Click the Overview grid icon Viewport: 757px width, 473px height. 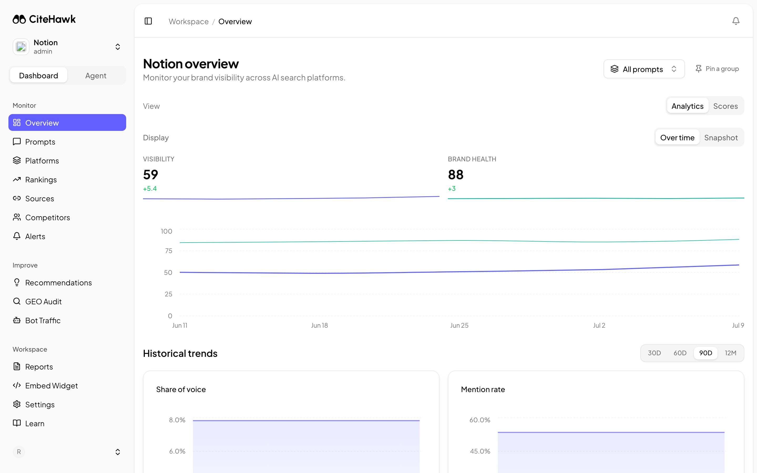[x=17, y=123]
